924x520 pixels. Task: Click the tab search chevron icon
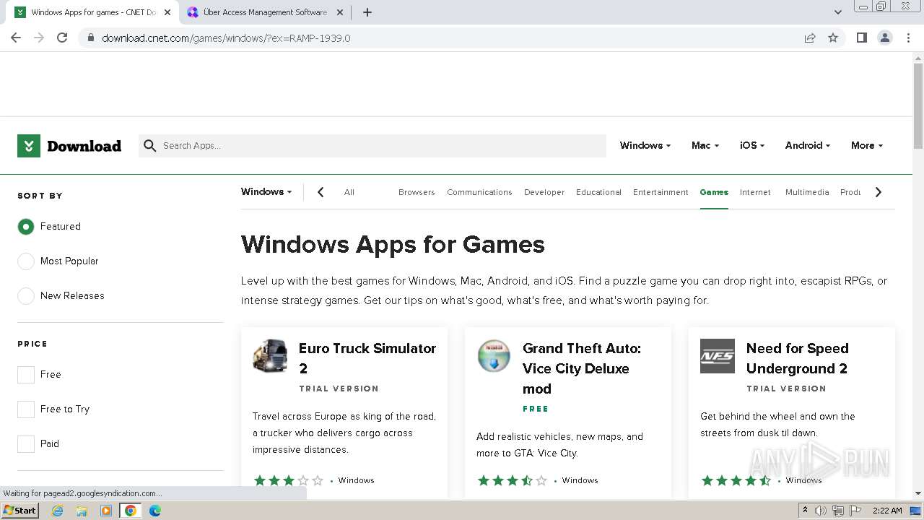[x=837, y=12]
